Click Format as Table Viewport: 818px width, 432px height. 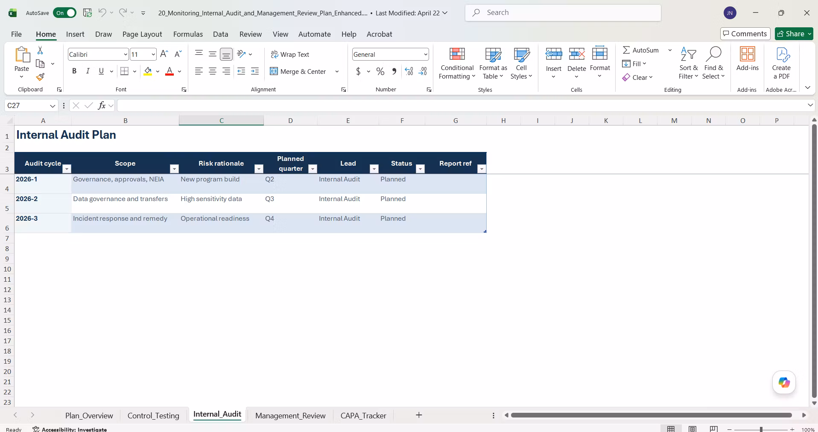pyautogui.click(x=493, y=63)
